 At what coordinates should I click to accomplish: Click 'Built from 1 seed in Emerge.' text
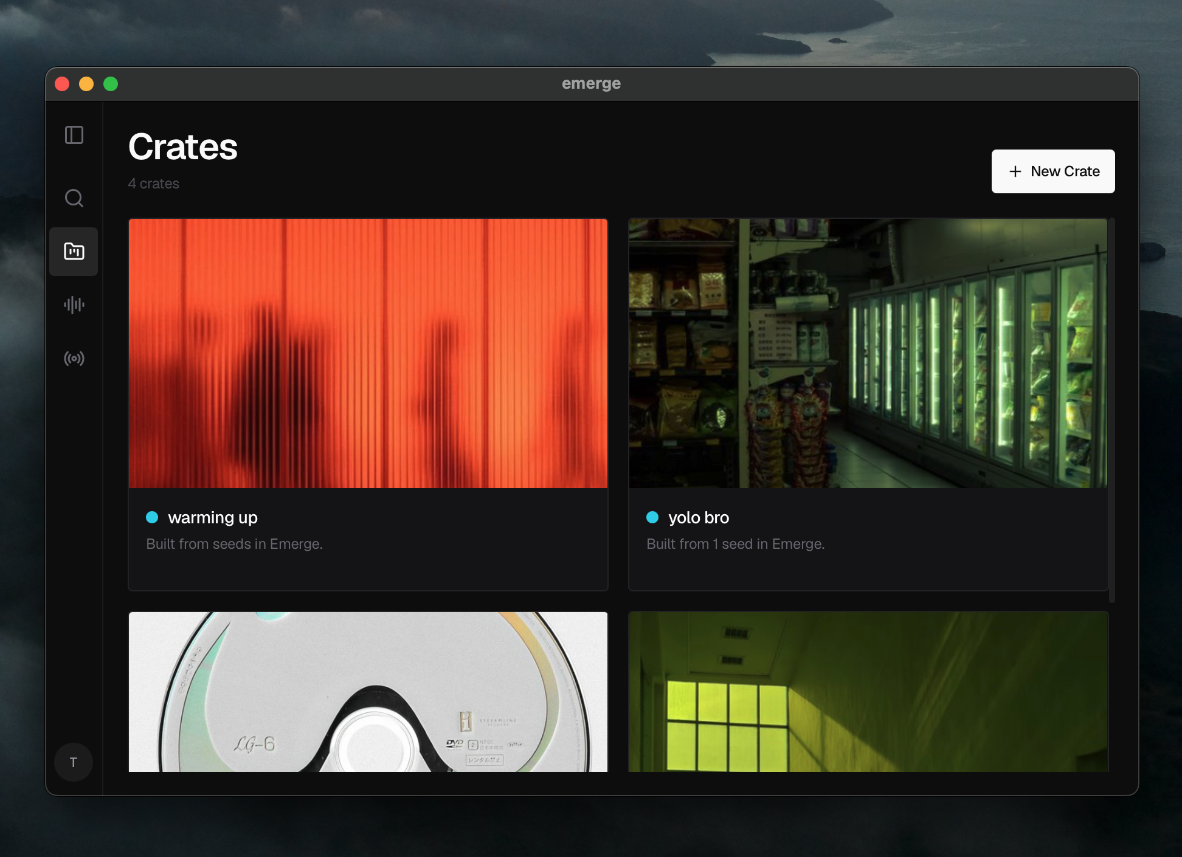pos(735,544)
